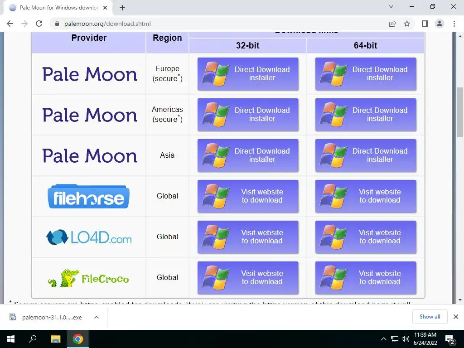Viewport: 464px width, 348px height.
Task: Open the Chrome side panel
Action: (425, 24)
